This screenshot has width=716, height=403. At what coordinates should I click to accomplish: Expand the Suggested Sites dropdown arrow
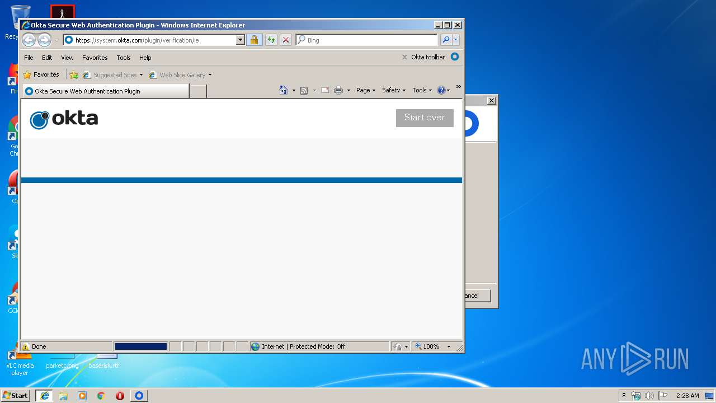[x=141, y=75]
